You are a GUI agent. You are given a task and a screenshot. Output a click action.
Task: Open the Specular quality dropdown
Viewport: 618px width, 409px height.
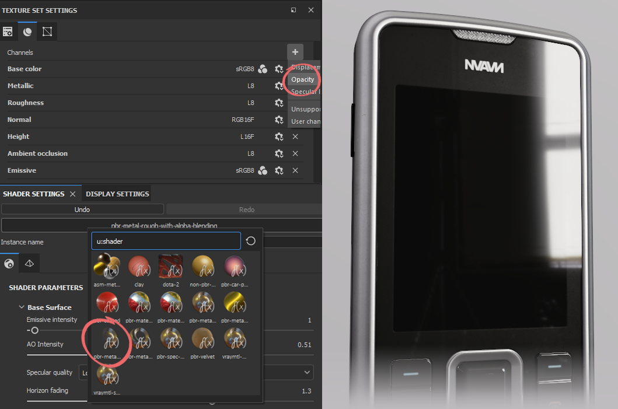(x=307, y=372)
